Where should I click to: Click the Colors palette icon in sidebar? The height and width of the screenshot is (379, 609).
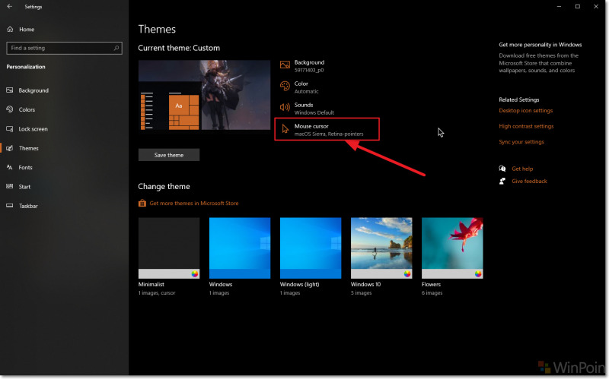[x=10, y=109]
